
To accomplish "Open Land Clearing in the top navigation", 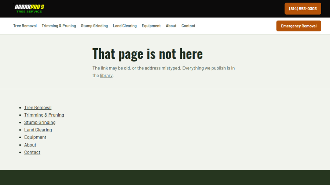I will pyautogui.click(x=125, y=26).
